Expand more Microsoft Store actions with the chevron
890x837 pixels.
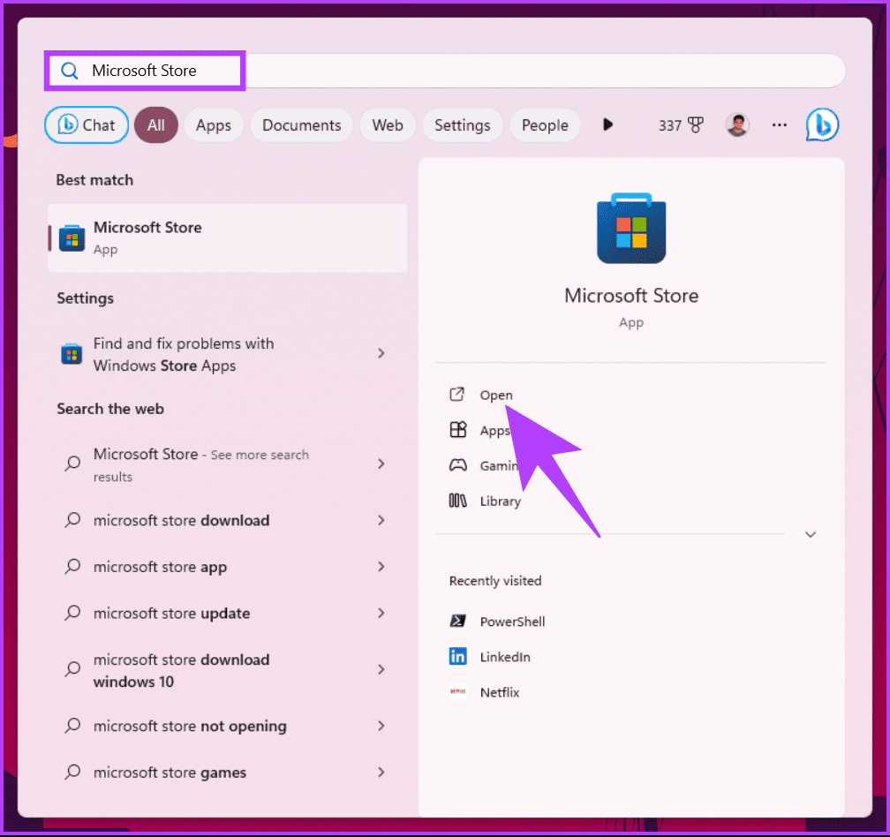[810, 534]
